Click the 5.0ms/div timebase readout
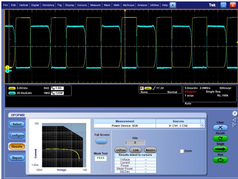The image size is (238, 179). click(191, 88)
